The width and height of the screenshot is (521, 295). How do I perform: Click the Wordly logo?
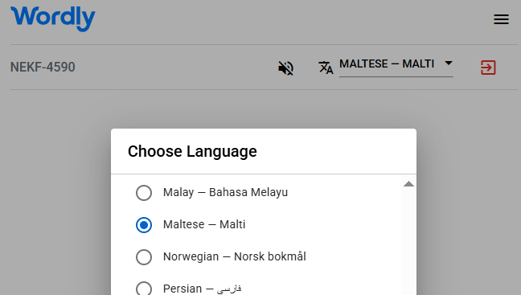coord(53,18)
